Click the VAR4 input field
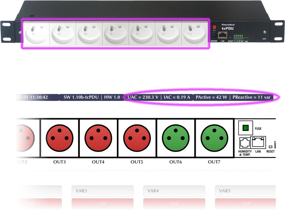The height and width of the screenshot is (210, 285). (174, 191)
